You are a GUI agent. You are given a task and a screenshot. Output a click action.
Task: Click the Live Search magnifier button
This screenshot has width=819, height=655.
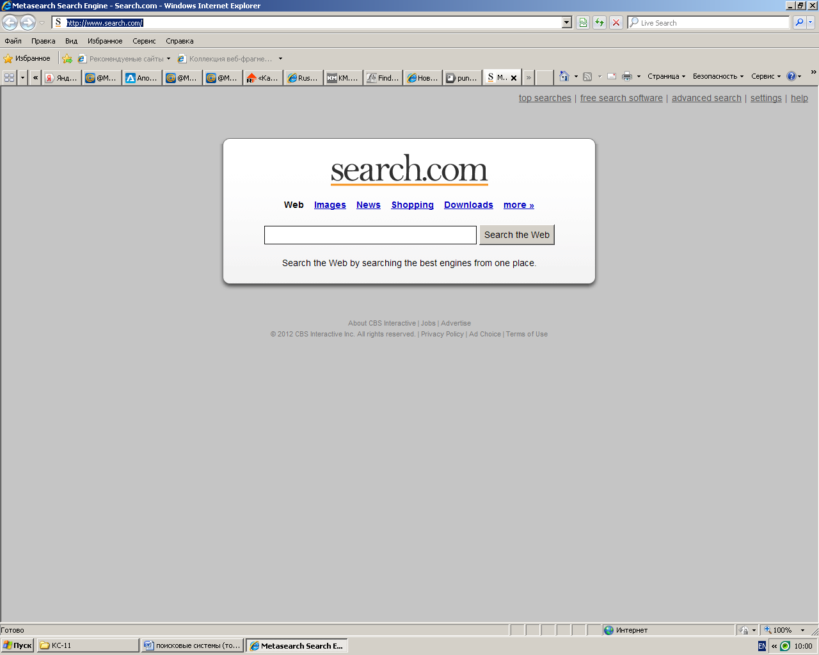pyautogui.click(x=799, y=23)
